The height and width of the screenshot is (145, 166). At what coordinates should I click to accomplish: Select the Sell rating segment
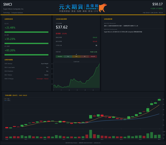[x=85, y=57]
